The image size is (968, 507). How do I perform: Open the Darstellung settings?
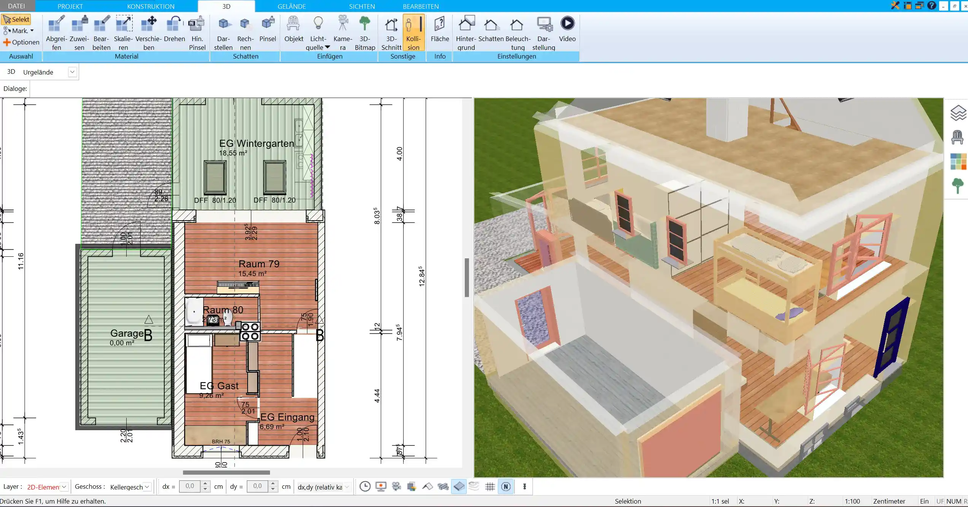pos(544,33)
